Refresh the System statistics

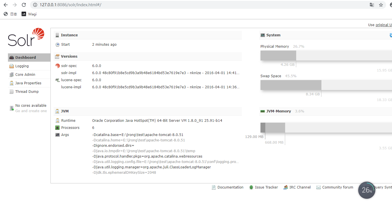pyautogui.click(x=391, y=35)
